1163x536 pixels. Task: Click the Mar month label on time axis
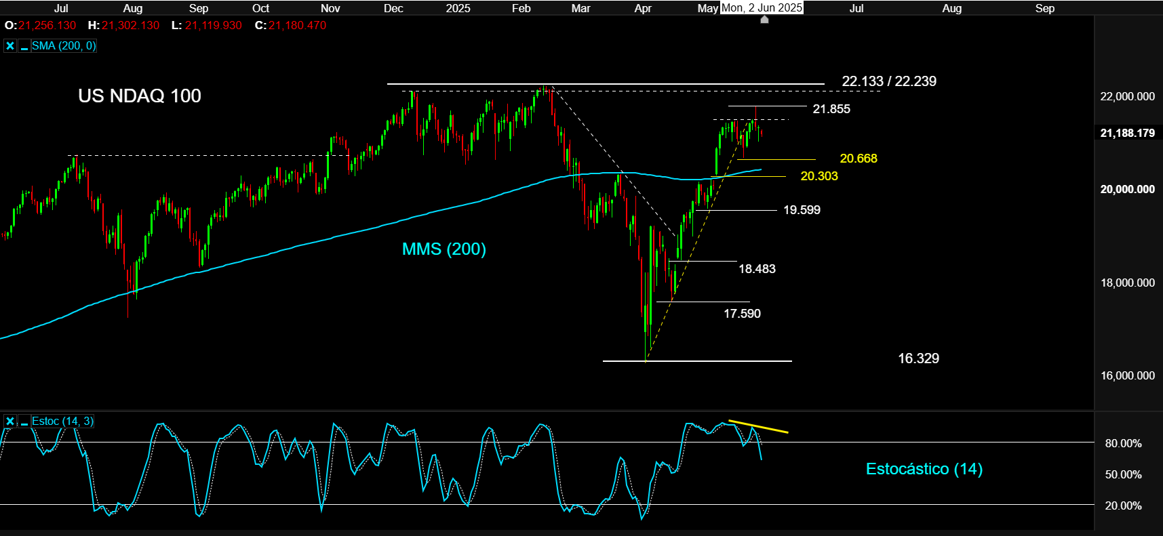(580, 8)
